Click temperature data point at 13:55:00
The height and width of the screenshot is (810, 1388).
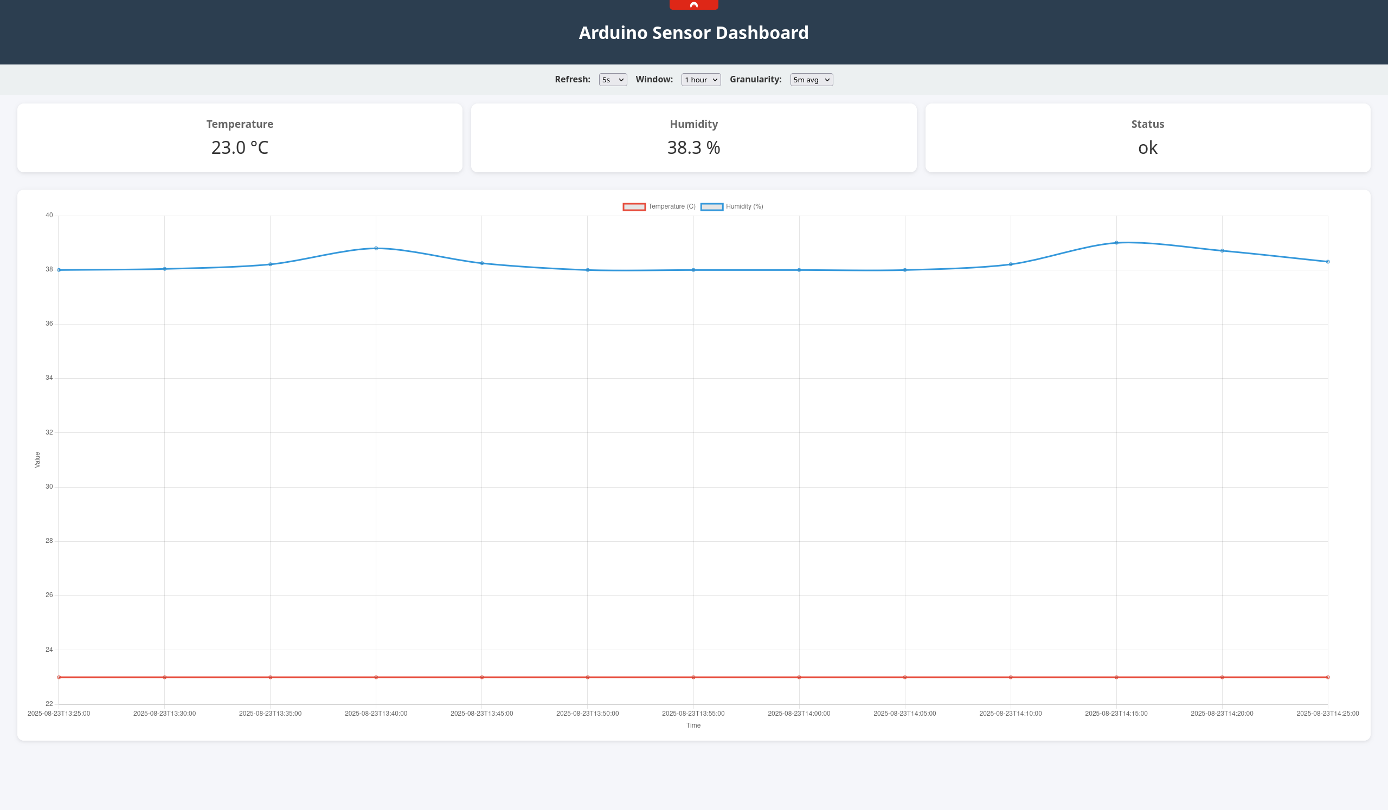coord(693,677)
